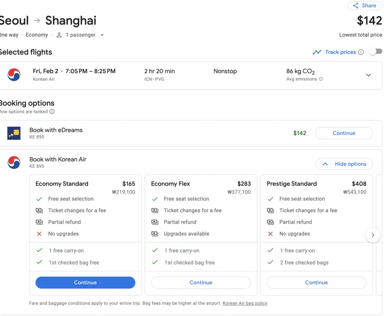Viewport: 384px width, 316px height.
Task: Click the Track prices chart icon
Action: [316, 52]
